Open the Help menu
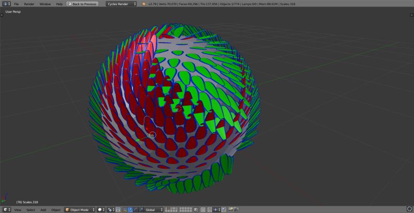The image size is (414, 213). tap(60, 4)
